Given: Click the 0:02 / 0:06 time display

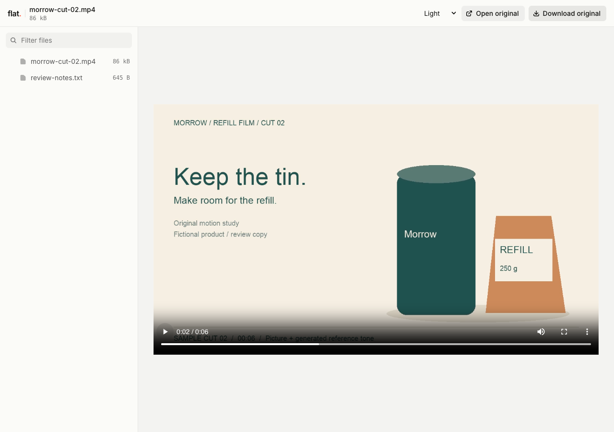Looking at the screenshot, I should pos(192,332).
